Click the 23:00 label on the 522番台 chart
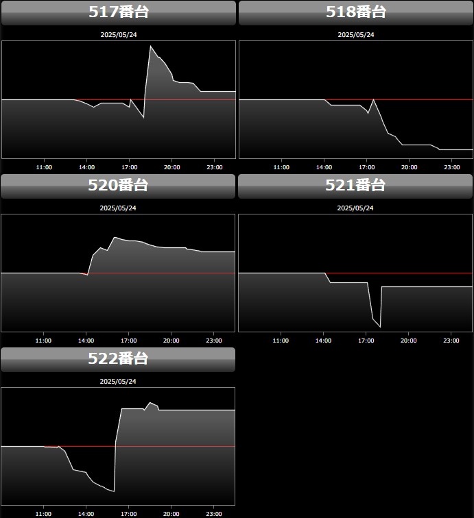Image resolution: width=474 pixels, height=518 pixels. point(214,513)
